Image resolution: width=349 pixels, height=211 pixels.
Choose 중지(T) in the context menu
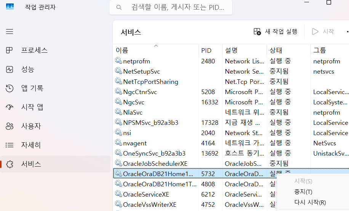click(303, 192)
